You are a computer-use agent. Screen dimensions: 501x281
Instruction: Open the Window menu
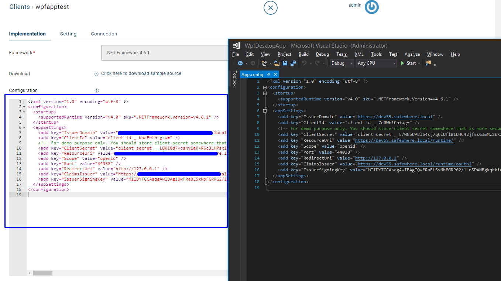[435, 54]
